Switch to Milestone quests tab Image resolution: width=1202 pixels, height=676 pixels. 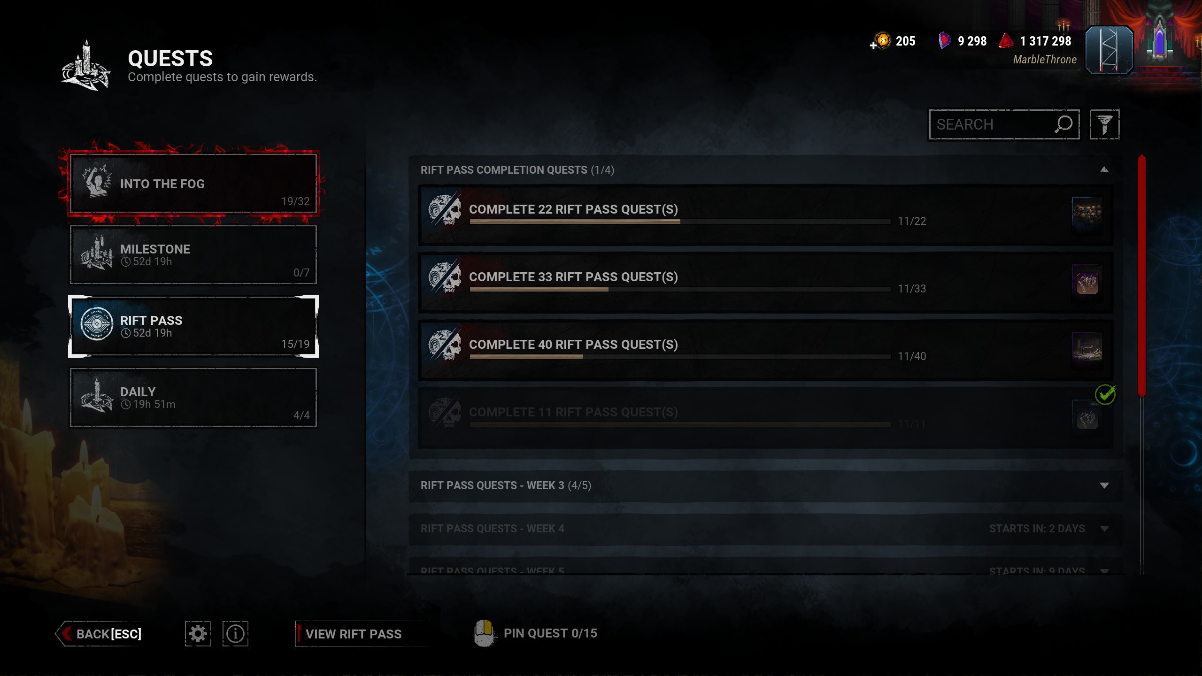point(193,255)
